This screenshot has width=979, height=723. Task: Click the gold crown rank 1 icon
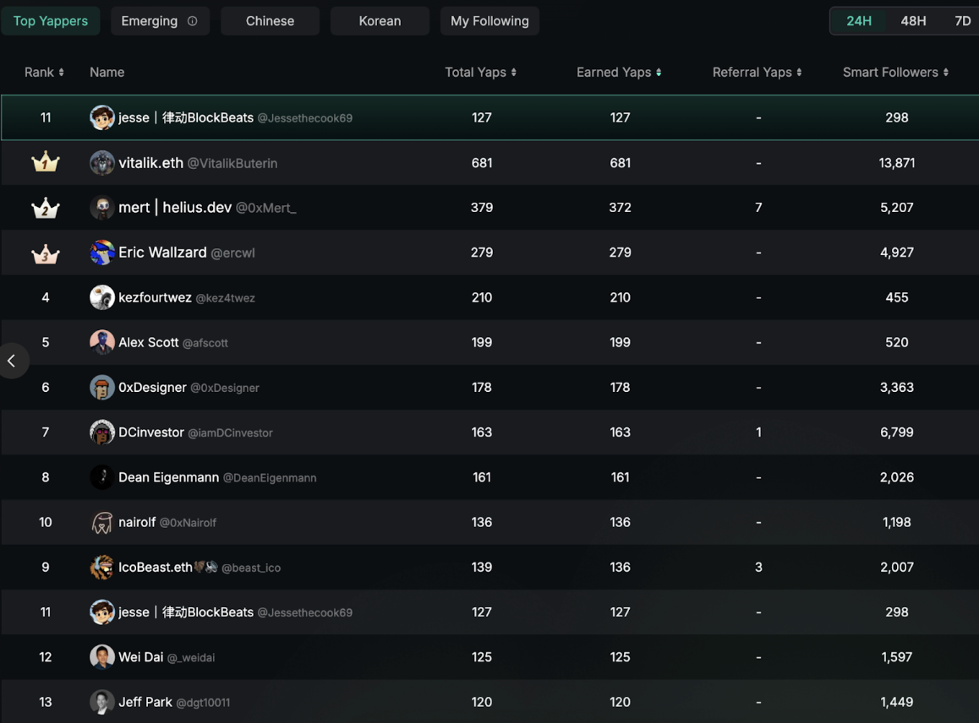46,162
